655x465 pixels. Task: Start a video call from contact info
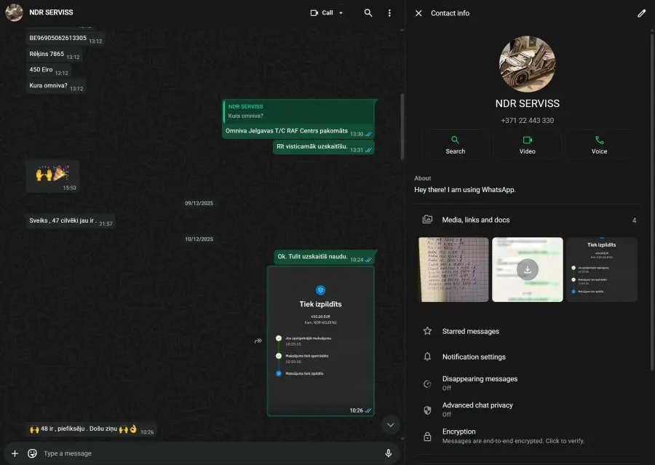tap(527, 144)
